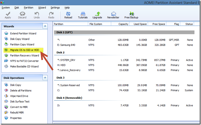Click the Undo arrow icon

37,14
